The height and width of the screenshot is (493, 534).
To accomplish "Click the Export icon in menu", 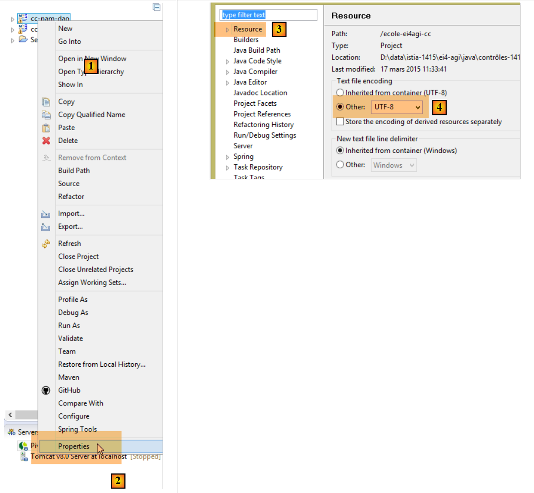I will tap(46, 227).
